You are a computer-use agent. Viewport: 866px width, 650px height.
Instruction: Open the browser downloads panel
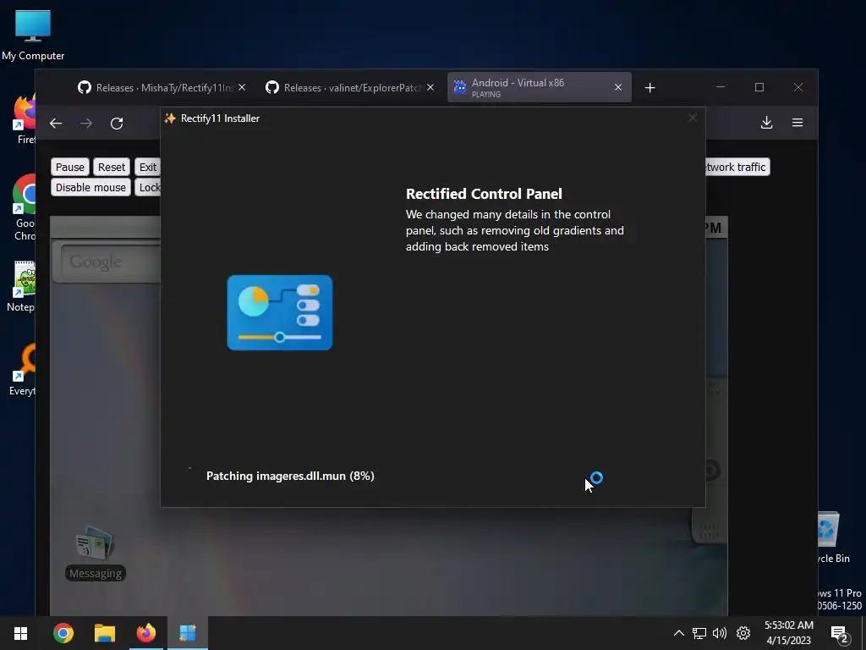click(766, 123)
